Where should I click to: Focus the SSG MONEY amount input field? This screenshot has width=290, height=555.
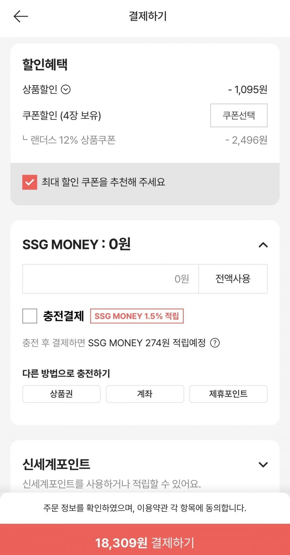[111, 279]
